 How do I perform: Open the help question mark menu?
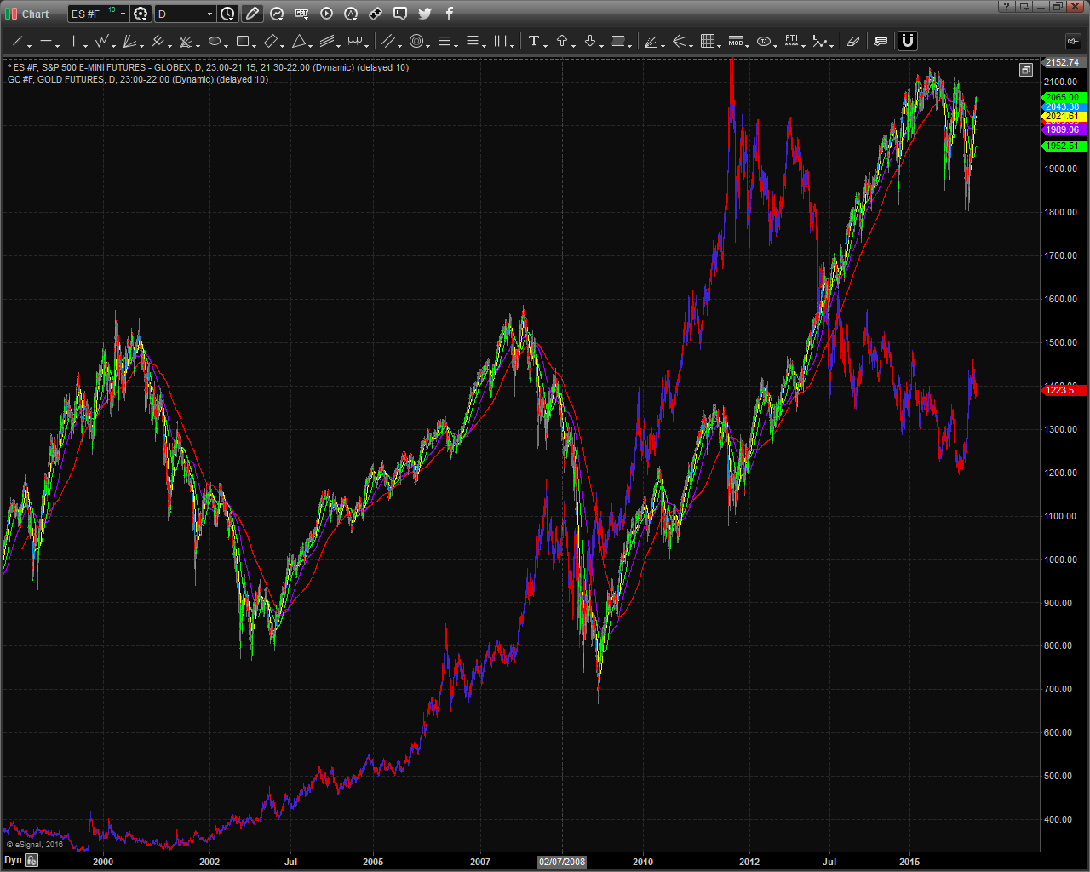[x=1007, y=7]
